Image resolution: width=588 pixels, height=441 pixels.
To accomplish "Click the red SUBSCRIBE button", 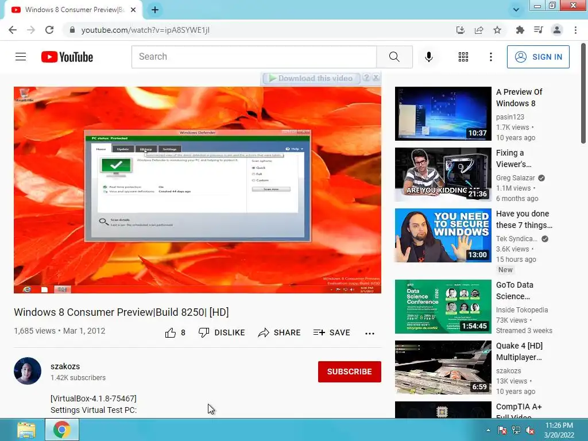I will [350, 372].
